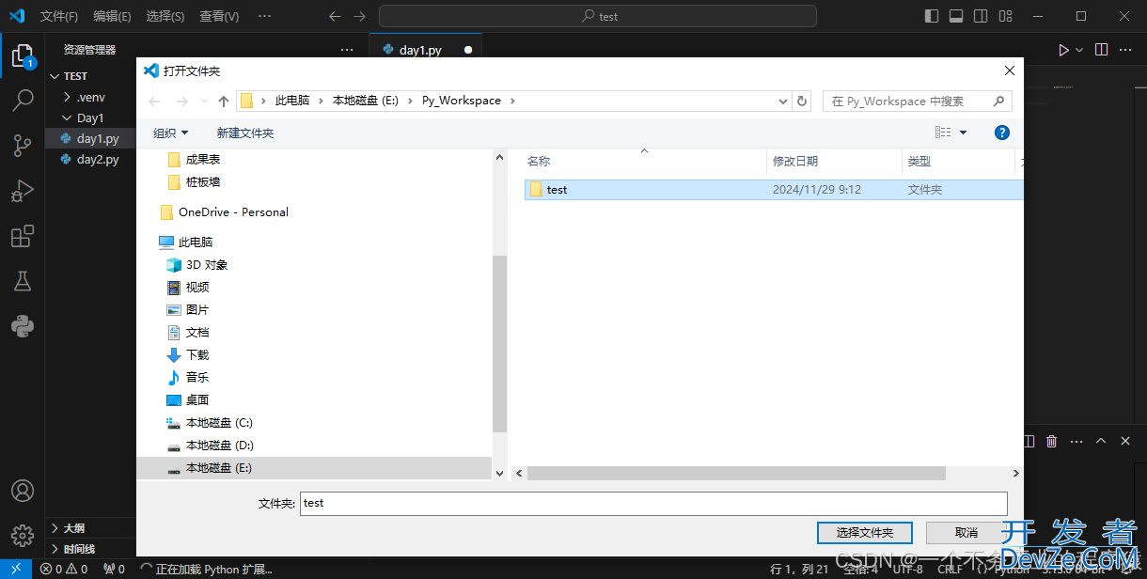Viewport: 1147px width, 579px height.
Task: Open the change view layout icon
Action: click(943, 133)
